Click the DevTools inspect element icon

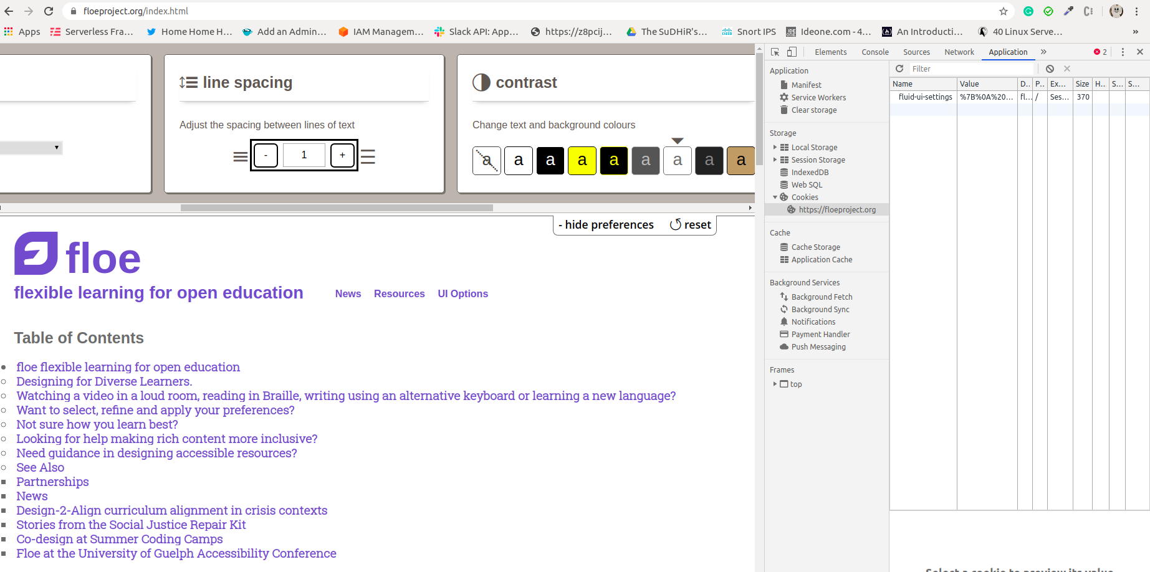pyautogui.click(x=775, y=52)
